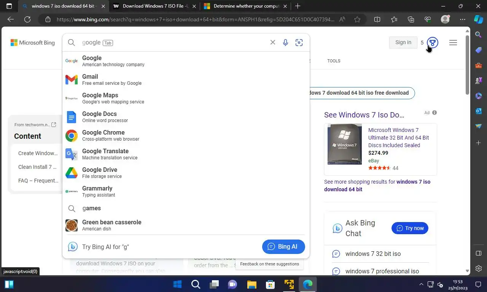Start voice search with microphone icon
487x292 pixels.
tap(285, 43)
